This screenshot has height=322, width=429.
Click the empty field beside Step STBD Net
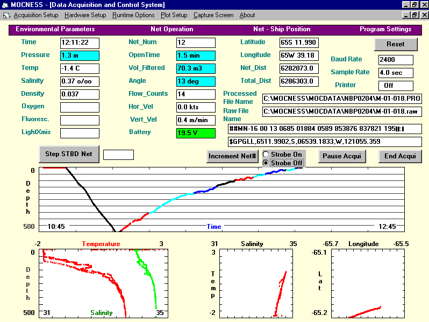tap(118, 155)
